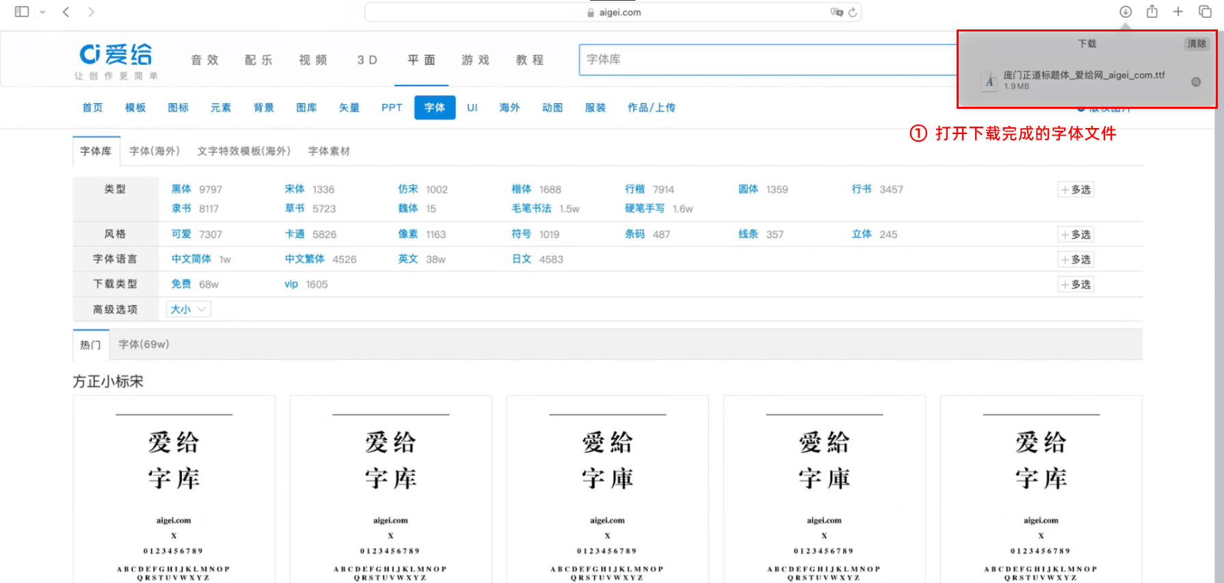Filter by 楷体 font type
The height and width of the screenshot is (583, 1224).
coord(522,189)
